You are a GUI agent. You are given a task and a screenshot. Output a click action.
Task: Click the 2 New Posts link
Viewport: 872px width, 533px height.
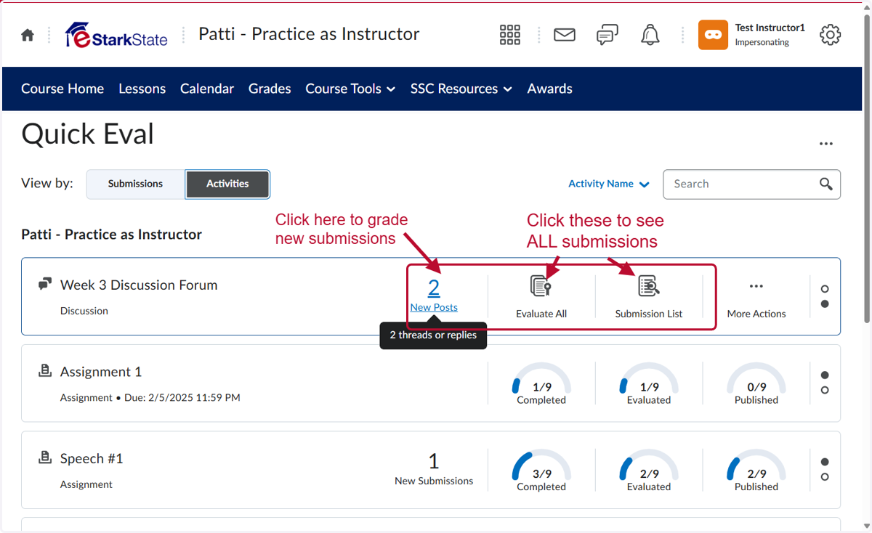click(x=434, y=295)
